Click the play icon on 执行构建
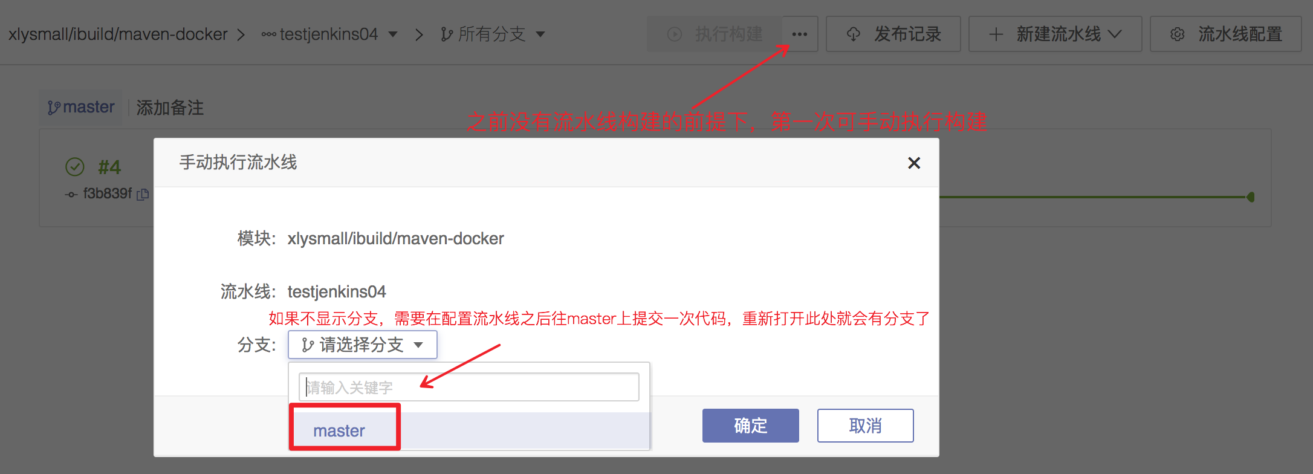 pos(675,34)
